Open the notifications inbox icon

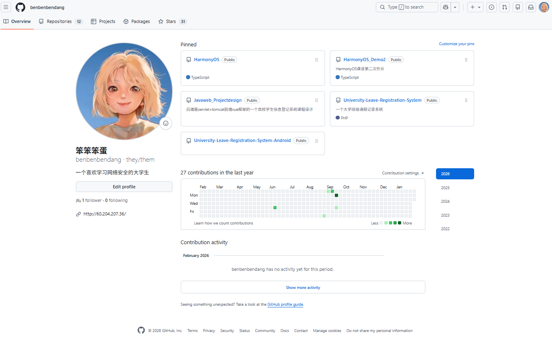(531, 7)
